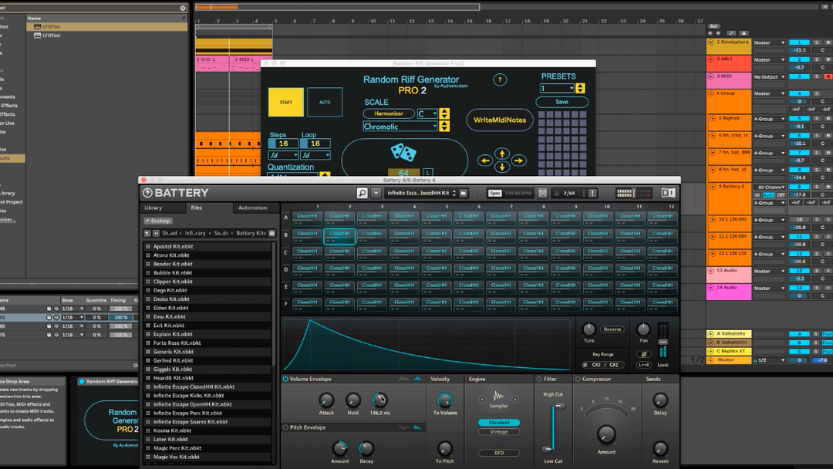Switch to the Library tab in Battery
Screen dimensions: 833x469
(153, 208)
